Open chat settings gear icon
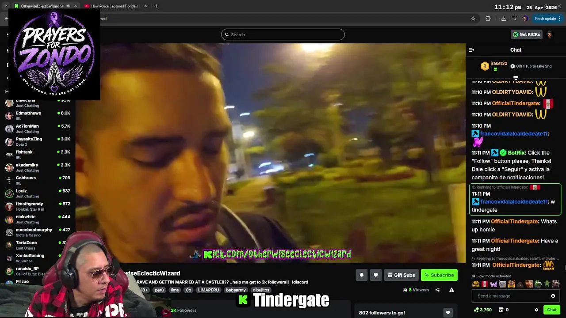This screenshot has height=318, width=566. [536, 310]
